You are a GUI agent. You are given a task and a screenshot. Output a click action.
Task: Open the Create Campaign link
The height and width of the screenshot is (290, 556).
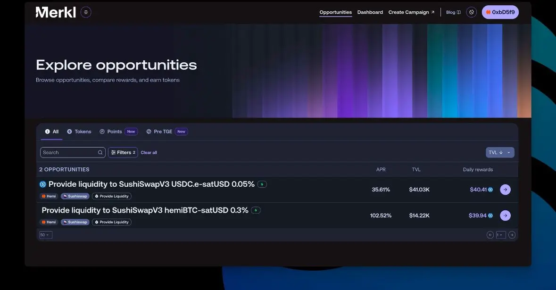click(411, 12)
